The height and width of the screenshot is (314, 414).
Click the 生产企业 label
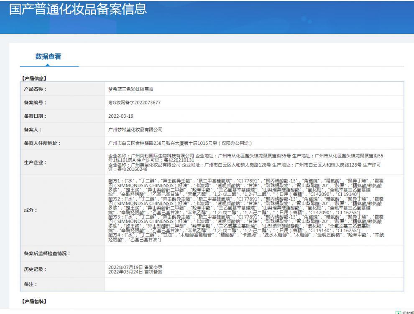tap(36, 162)
